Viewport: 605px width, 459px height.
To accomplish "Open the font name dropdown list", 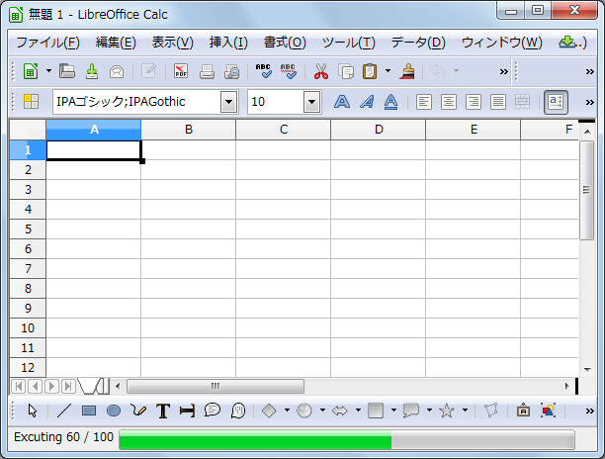I will (228, 102).
